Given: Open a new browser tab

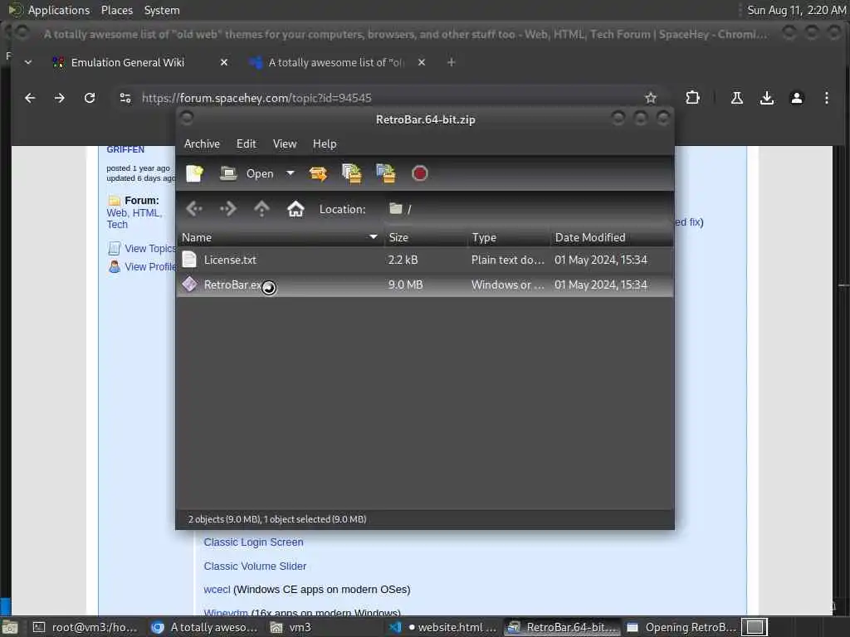Looking at the screenshot, I should pyautogui.click(x=451, y=62).
